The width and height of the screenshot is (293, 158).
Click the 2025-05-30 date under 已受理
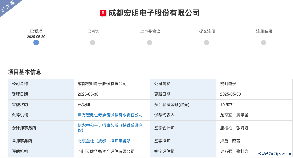point(36,37)
